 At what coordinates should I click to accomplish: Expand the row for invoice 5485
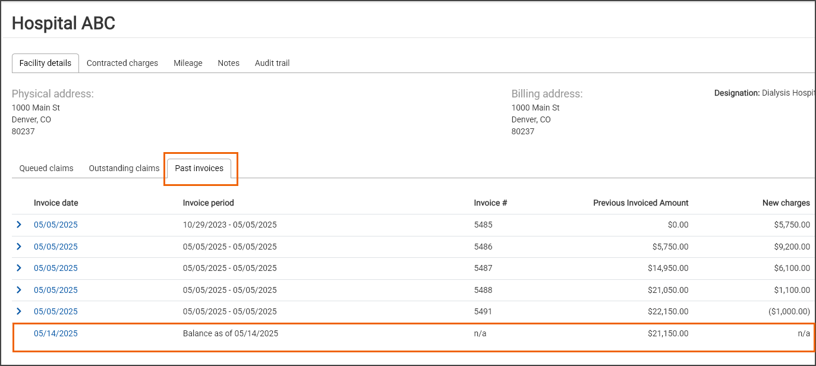pos(19,225)
